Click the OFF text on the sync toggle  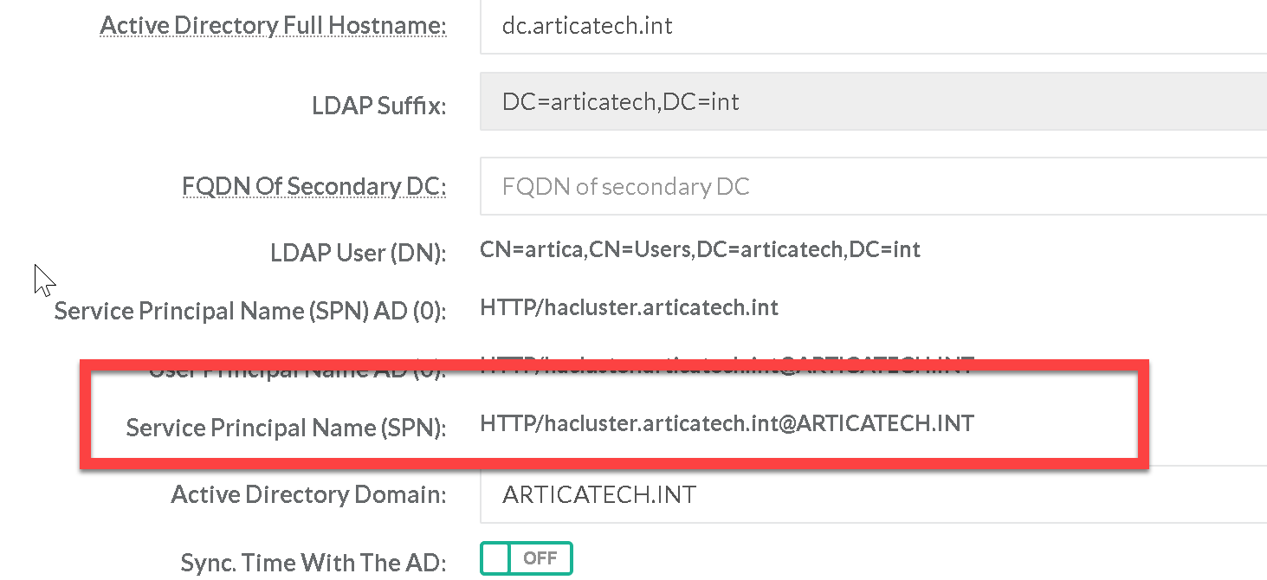(x=540, y=558)
